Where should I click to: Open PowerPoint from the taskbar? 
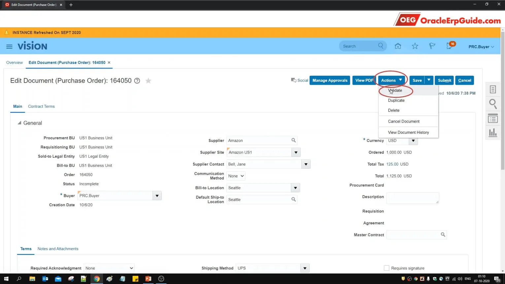tap(148, 279)
